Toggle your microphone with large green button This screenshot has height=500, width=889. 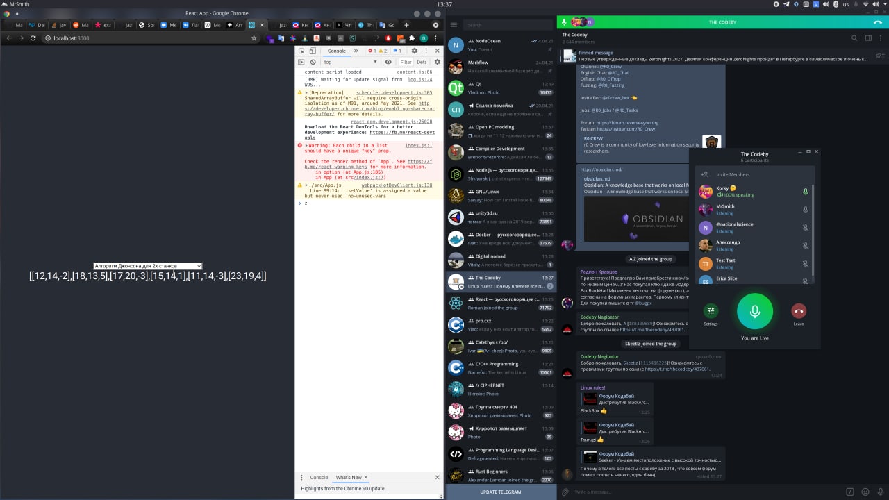(755, 311)
